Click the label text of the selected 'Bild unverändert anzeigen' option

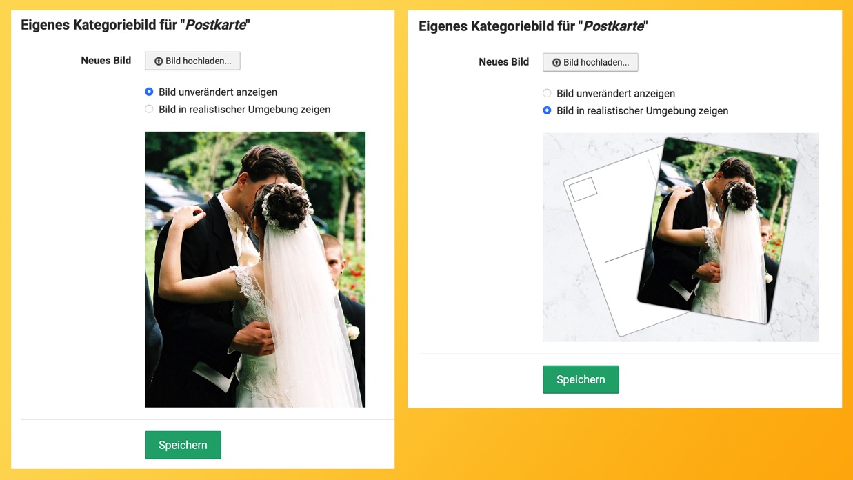pos(218,92)
